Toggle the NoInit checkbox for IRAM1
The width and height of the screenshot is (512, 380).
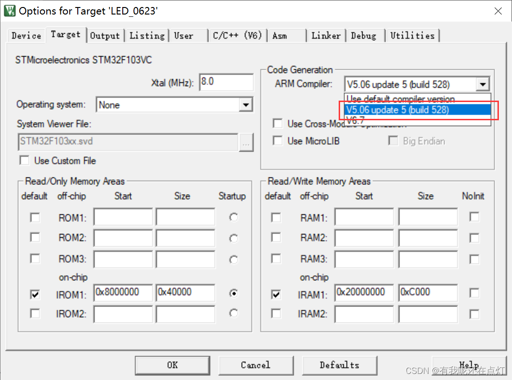click(474, 292)
